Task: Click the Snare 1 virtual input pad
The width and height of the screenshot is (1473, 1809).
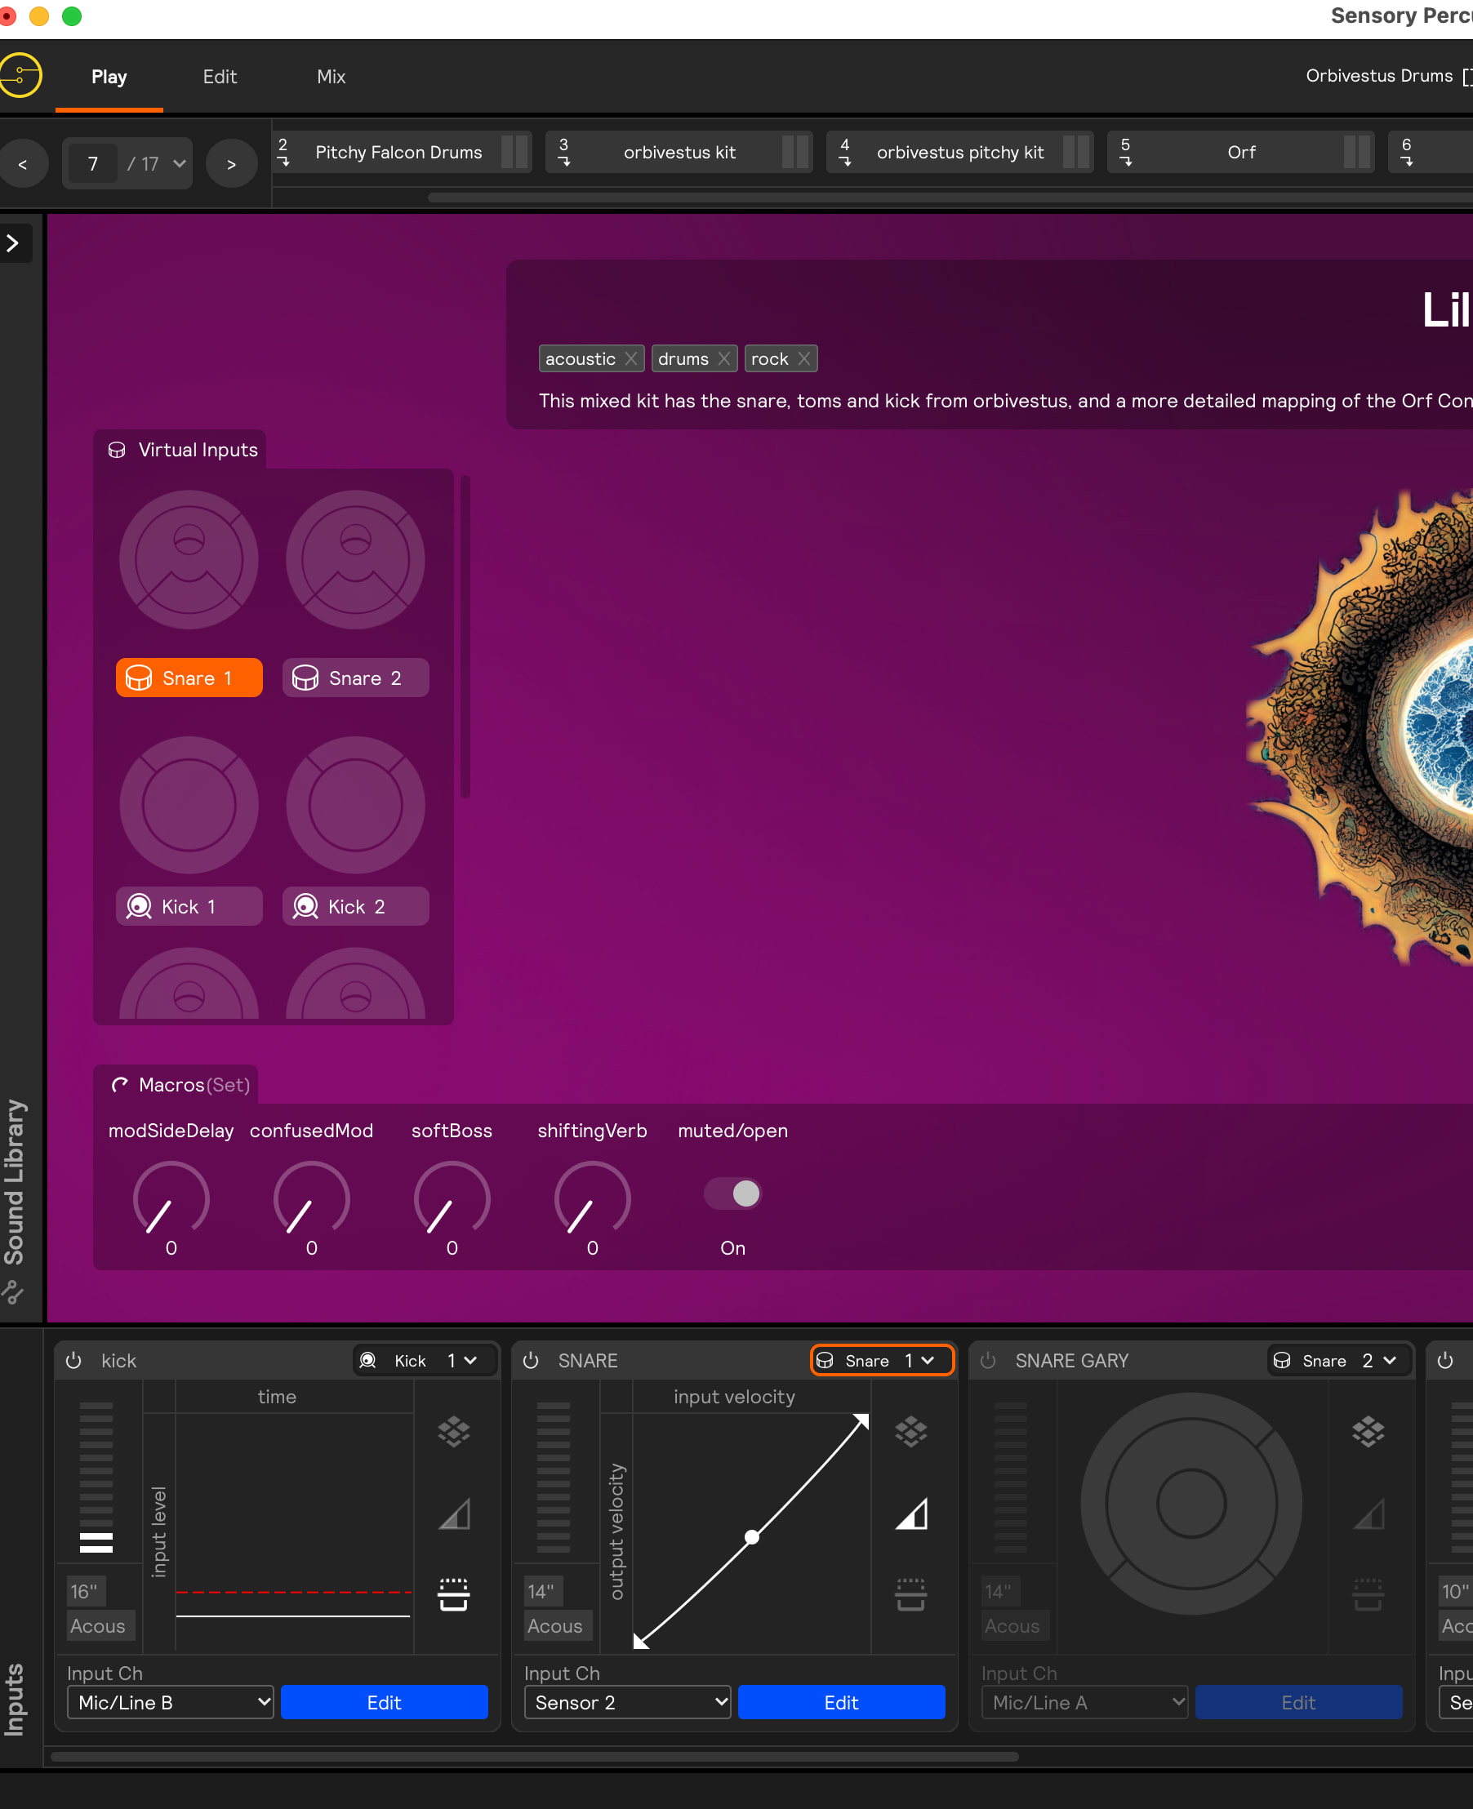Action: click(x=189, y=560)
